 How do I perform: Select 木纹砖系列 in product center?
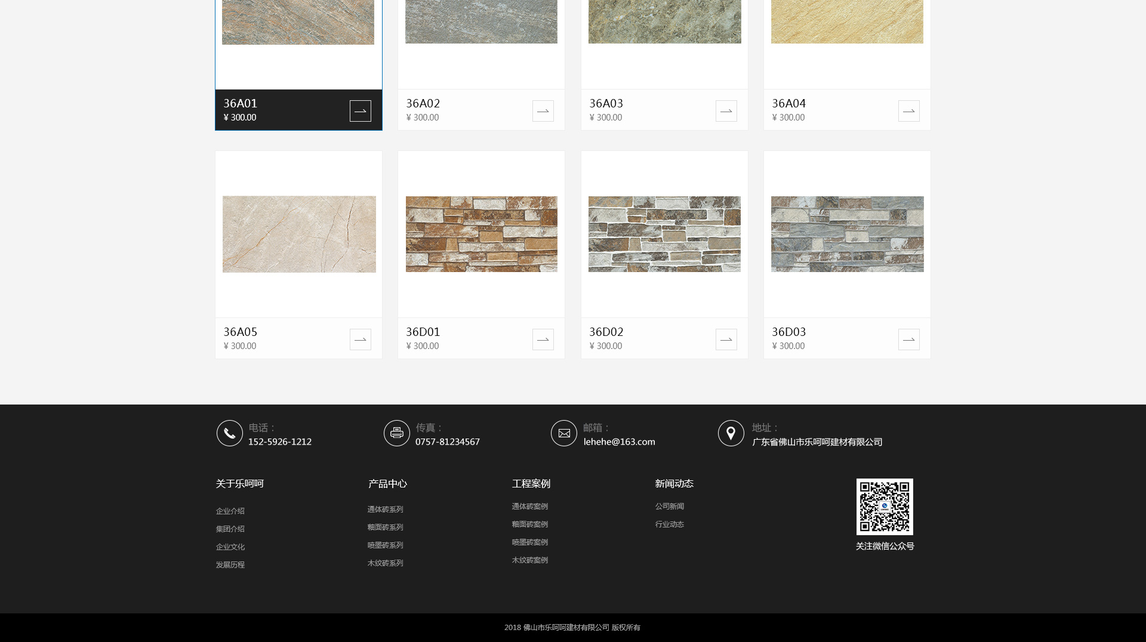point(385,563)
